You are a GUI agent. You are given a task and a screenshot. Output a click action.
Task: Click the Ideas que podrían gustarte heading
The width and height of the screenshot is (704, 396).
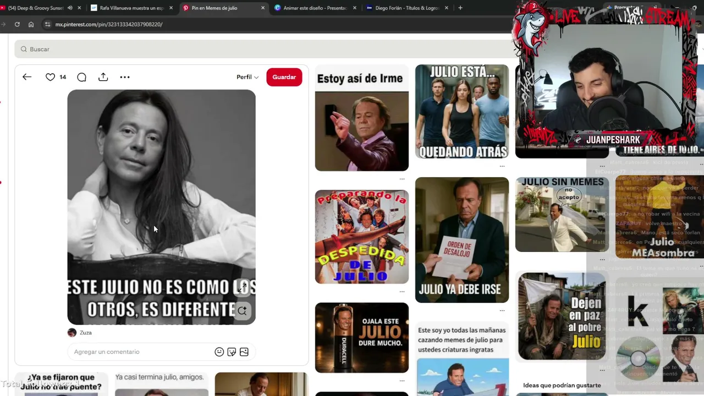pyautogui.click(x=562, y=385)
